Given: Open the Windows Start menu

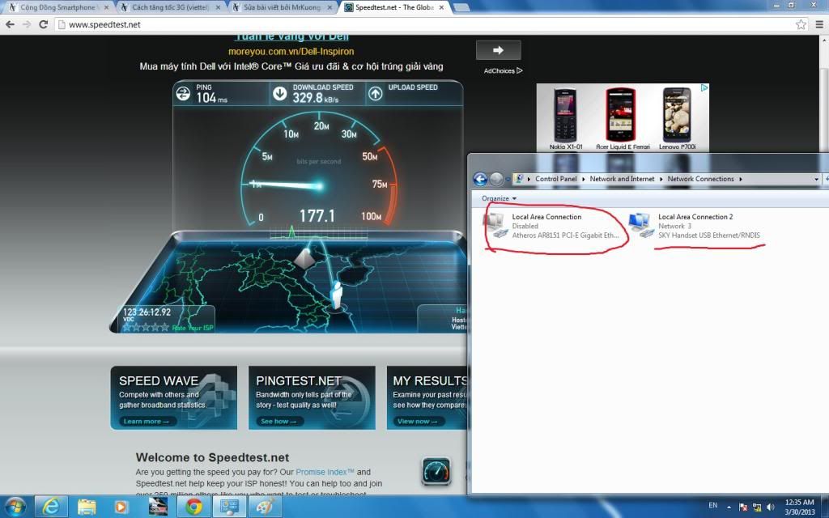Looking at the screenshot, I should (15, 507).
